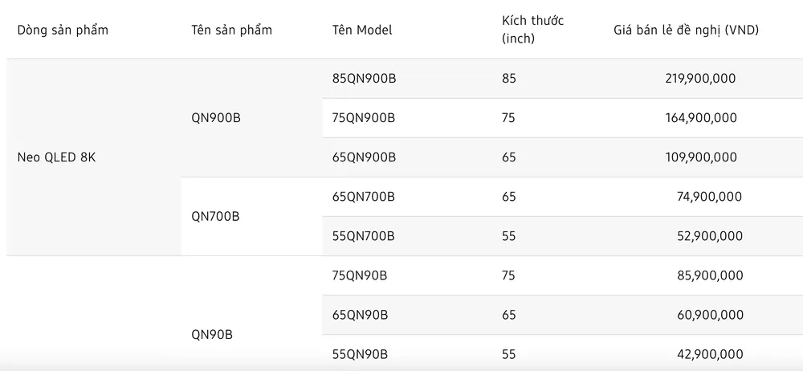Click the 52,900,000 price
803x371 pixels.
[710, 236]
